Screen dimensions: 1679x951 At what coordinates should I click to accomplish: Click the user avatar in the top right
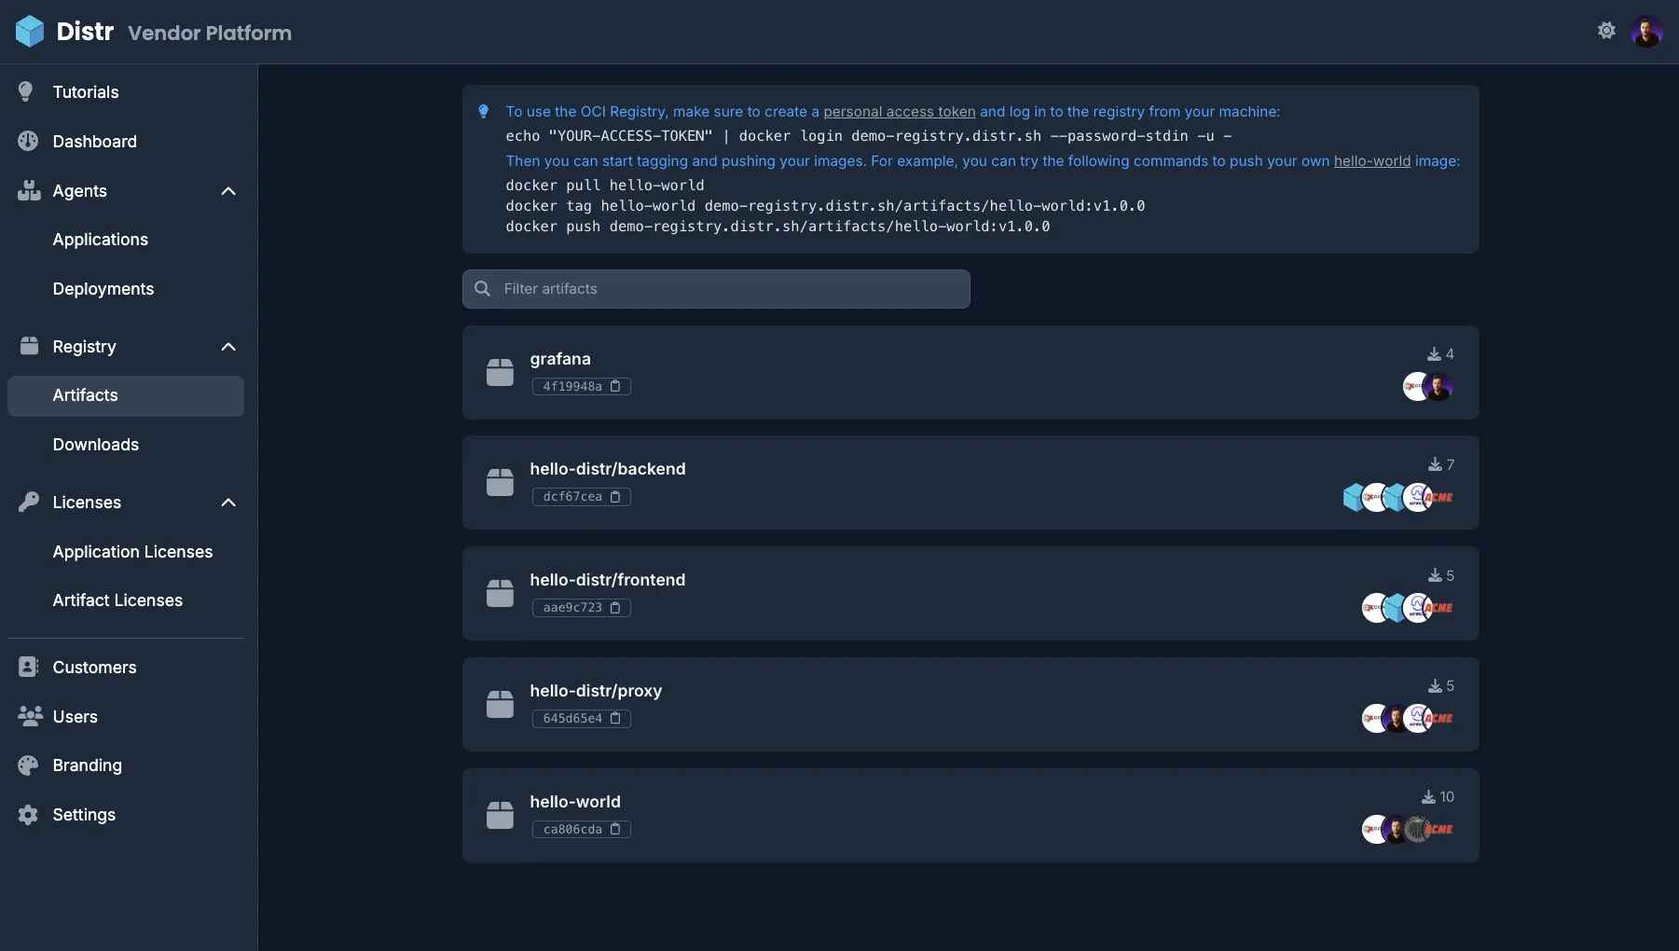[x=1648, y=30]
